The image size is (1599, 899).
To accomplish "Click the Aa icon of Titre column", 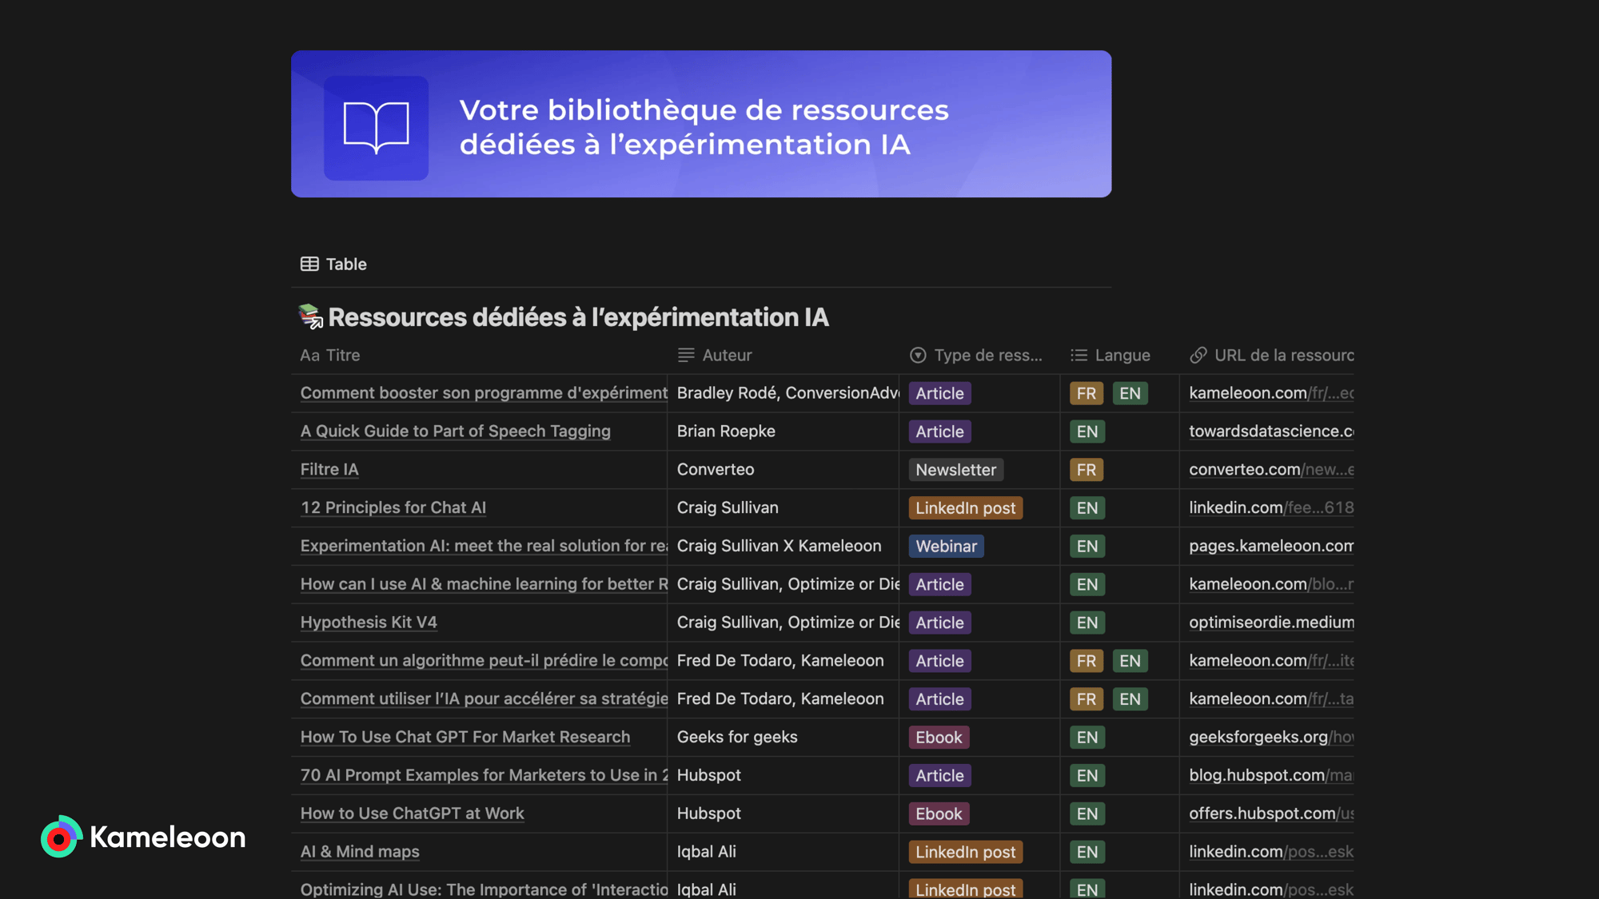I will pos(309,355).
